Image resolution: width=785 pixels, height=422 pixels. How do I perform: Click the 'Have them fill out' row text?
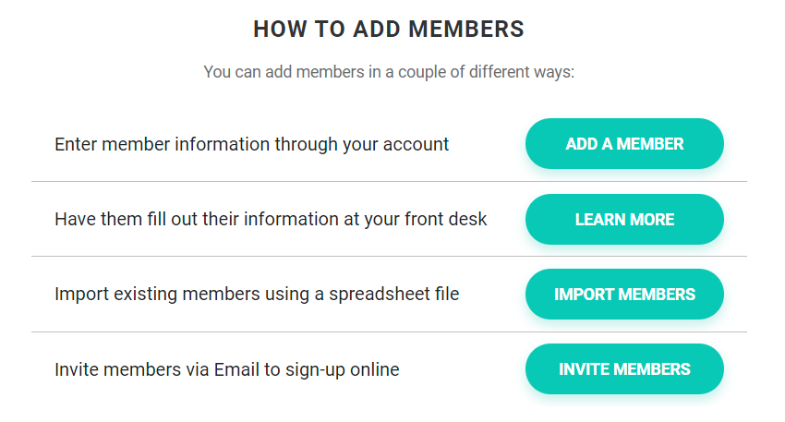pyautogui.click(x=271, y=220)
